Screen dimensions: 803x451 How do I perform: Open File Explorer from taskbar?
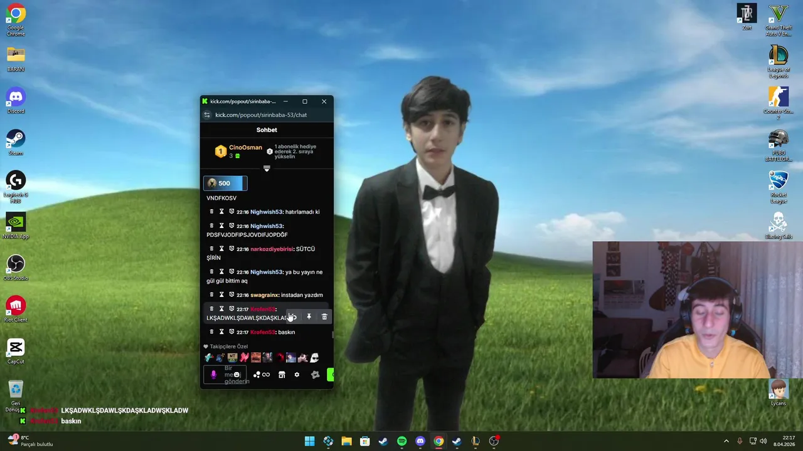click(x=346, y=441)
